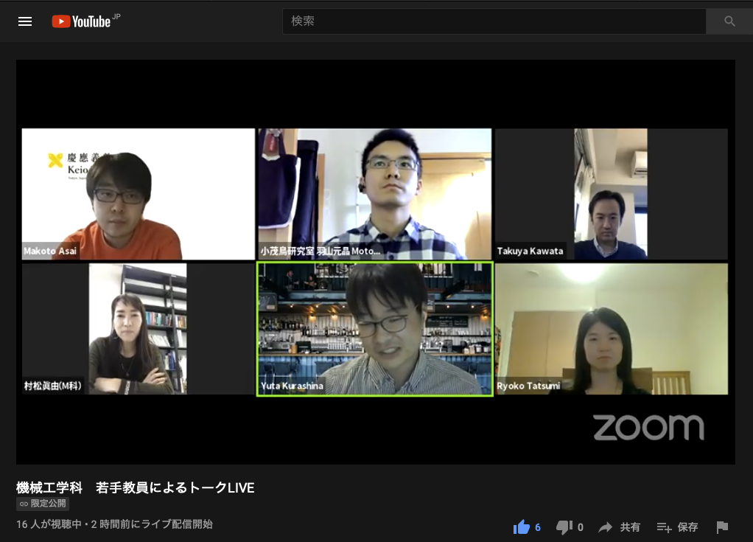Report the video with the flag icon

pyautogui.click(x=722, y=527)
